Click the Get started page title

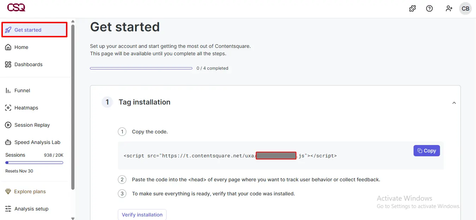[x=125, y=27]
